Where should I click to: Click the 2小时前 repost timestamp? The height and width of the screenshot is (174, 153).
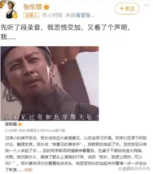(x=11, y=130)
